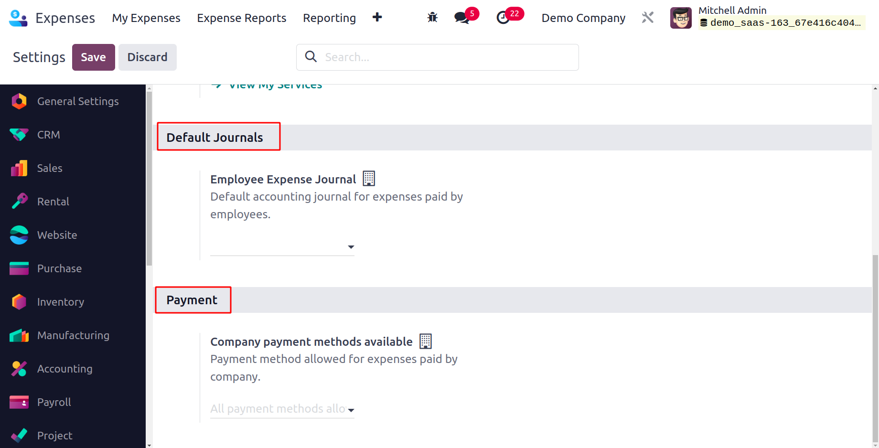
Task: Open the activities clock icon
Action: (x=503, y=18)
